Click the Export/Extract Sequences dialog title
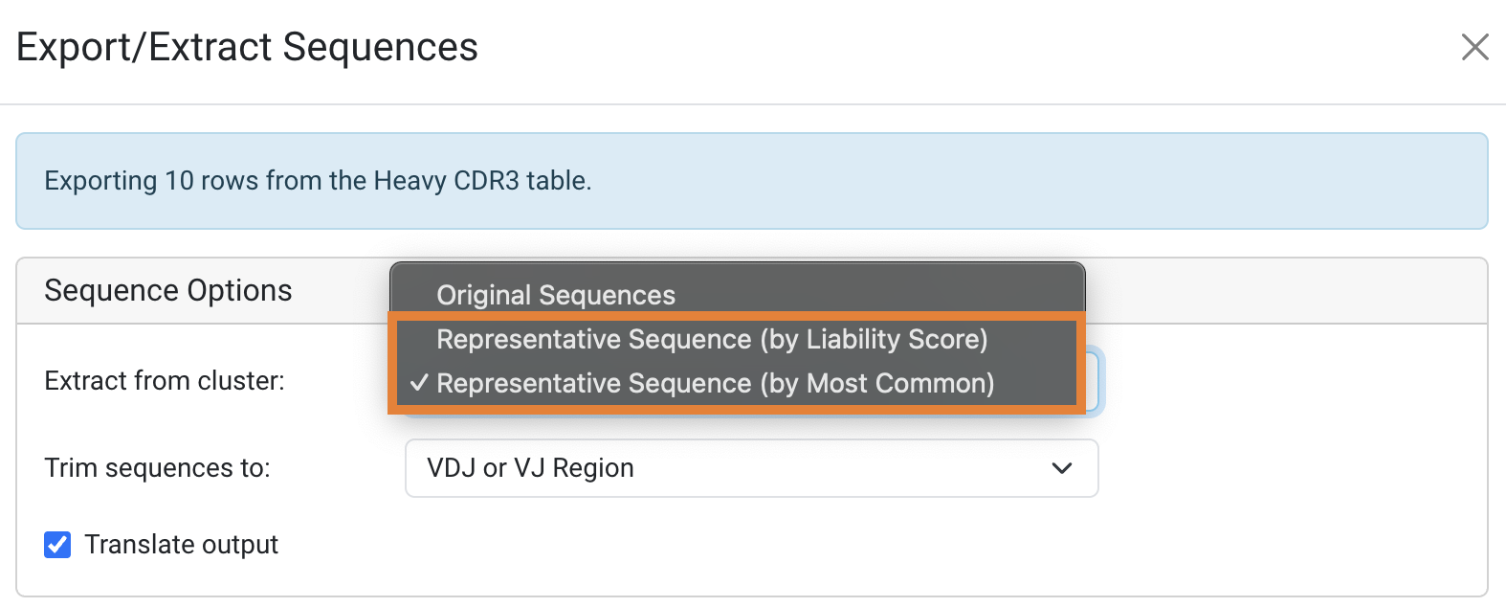 (247, 47)
